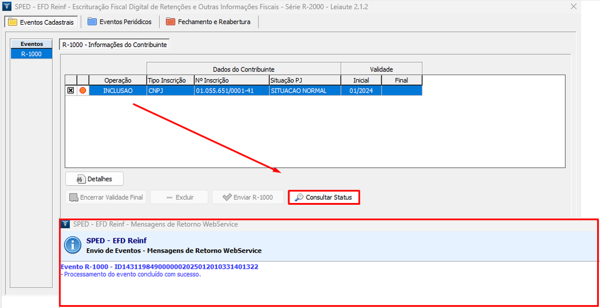
Task: Click the SPED app icon in title bar
Action: (x=7, y=6)
